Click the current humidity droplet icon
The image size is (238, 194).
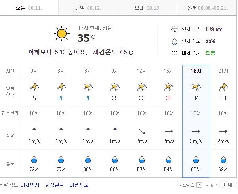tap(174, 41)
